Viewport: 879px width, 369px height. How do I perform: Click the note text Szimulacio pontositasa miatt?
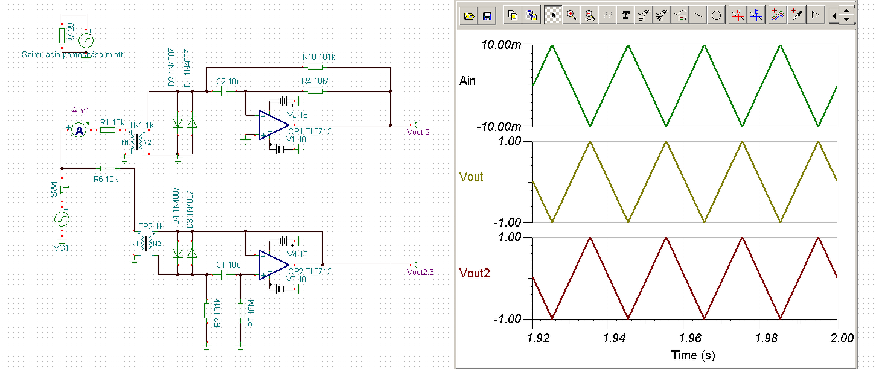(72, 54)
